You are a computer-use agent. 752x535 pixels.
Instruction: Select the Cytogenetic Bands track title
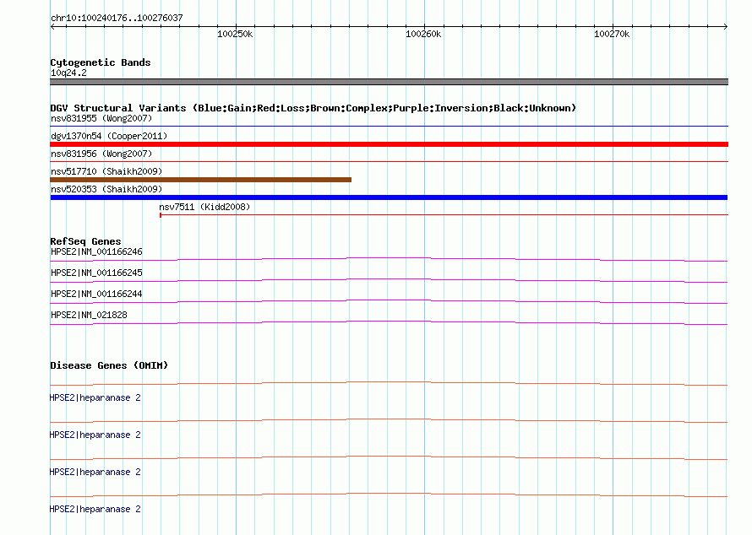pos(101,62)
